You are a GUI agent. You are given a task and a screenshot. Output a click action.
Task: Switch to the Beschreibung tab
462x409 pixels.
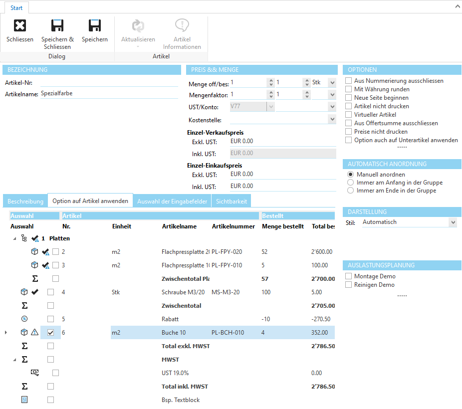25,201
